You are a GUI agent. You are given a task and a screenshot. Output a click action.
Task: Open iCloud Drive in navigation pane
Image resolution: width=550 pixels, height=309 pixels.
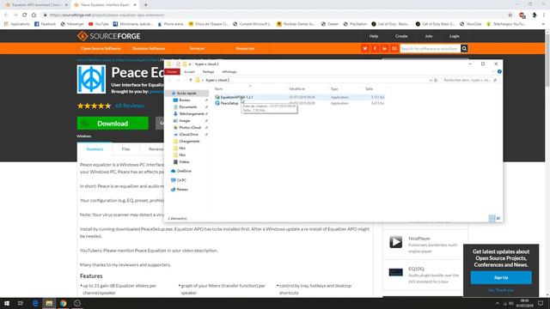[189, 135]
